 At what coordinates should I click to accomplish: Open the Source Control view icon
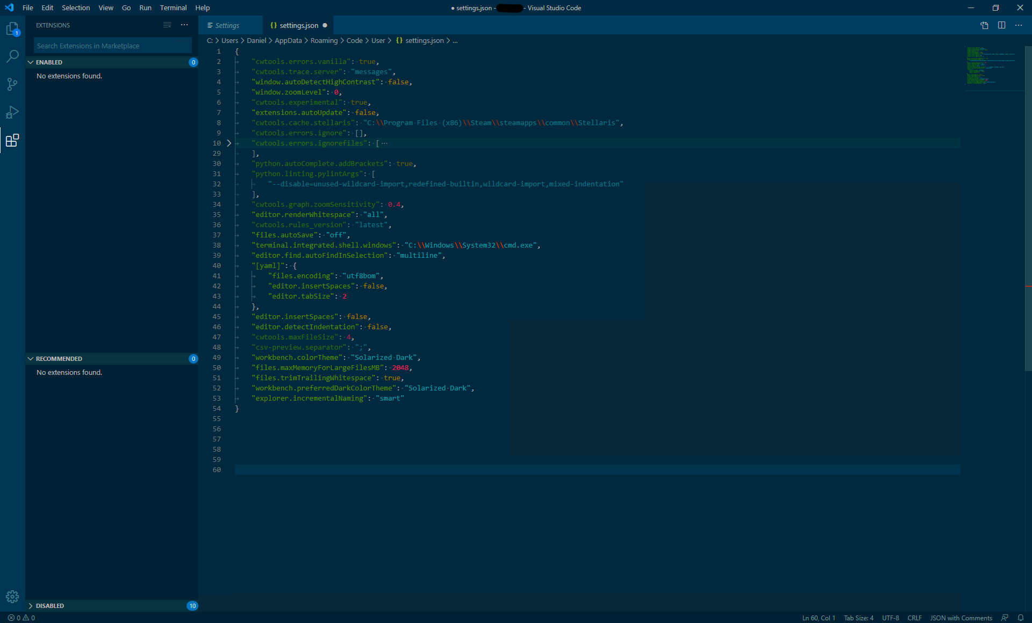(x=12, y=84)
